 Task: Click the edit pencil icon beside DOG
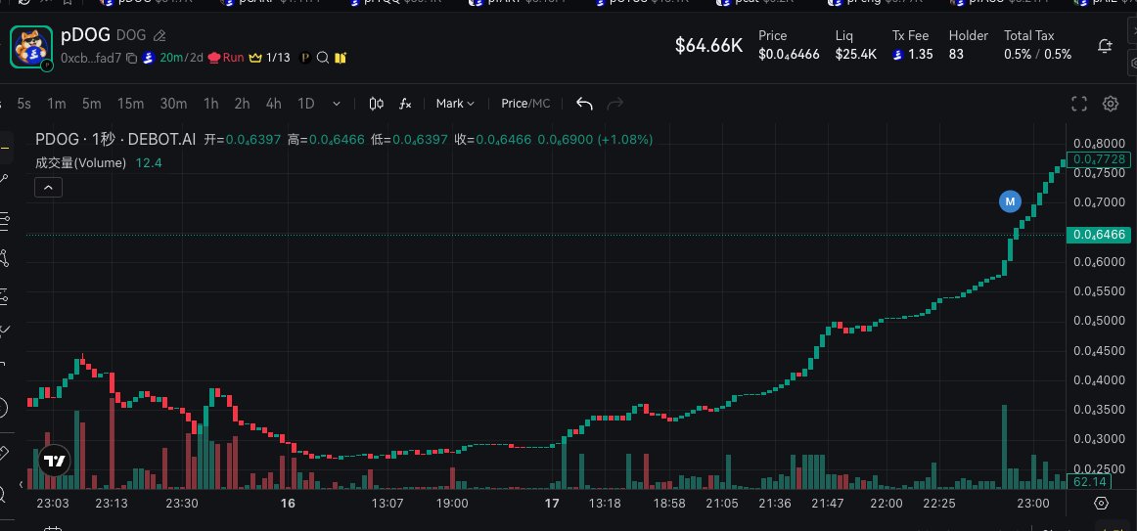tap(160, 35)
